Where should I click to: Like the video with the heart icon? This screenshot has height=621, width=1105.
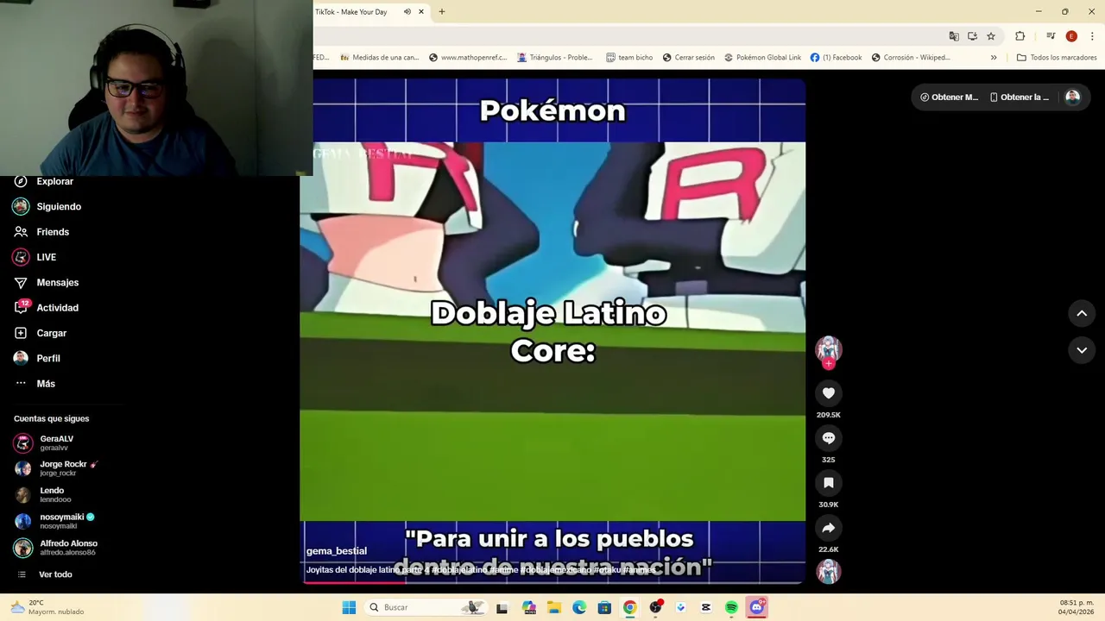point(828,393)
